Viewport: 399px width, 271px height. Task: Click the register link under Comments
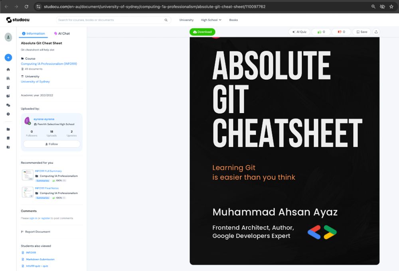[x=45, y=218]
